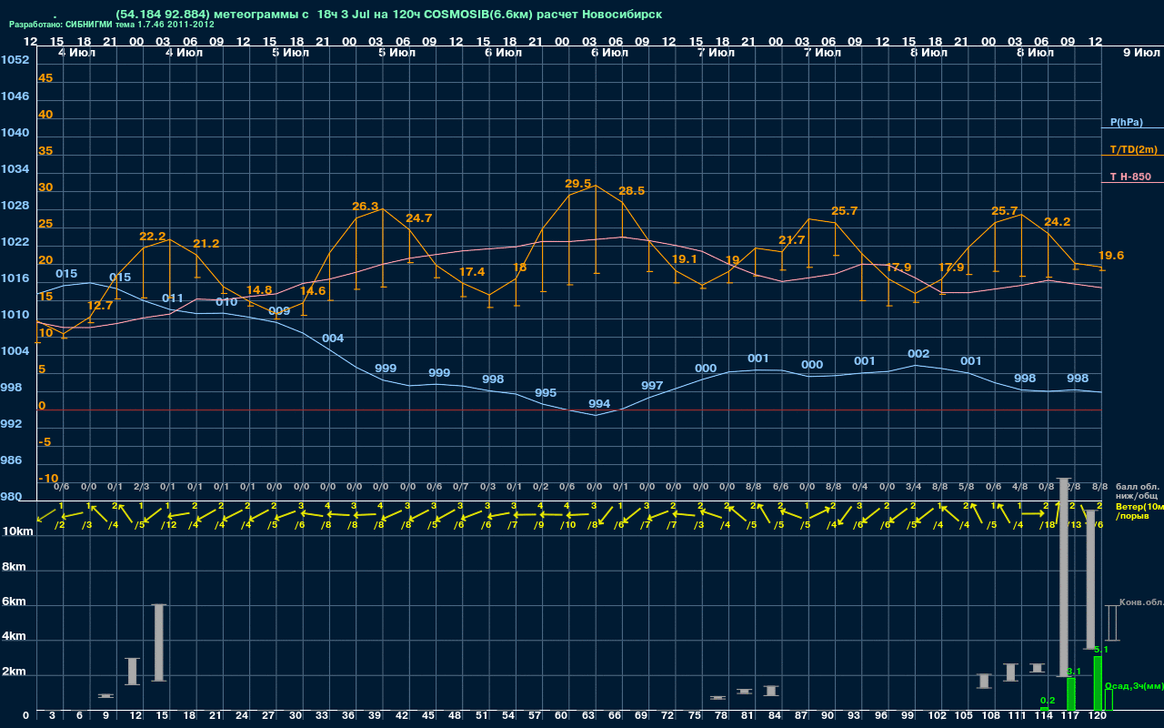Click the 24.2 temperature value

1058,222
